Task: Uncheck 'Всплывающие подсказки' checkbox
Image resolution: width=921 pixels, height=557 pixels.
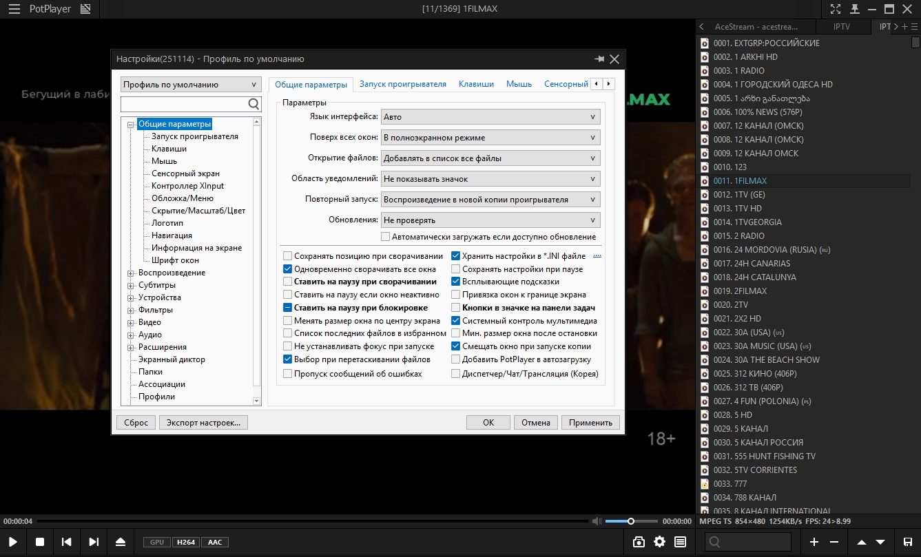Action: click(x=456, y=282)
